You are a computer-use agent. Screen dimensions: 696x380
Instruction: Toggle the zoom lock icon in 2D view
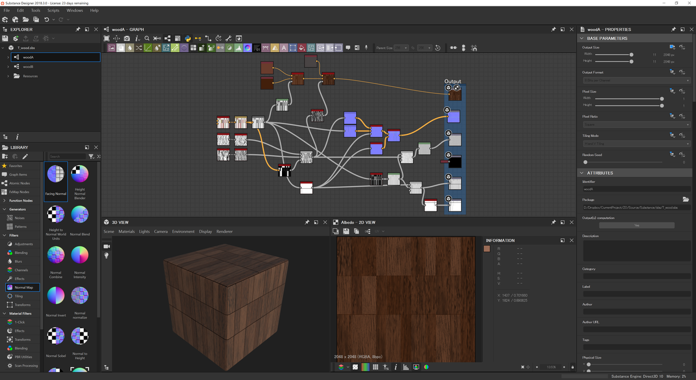pos(573,367)
